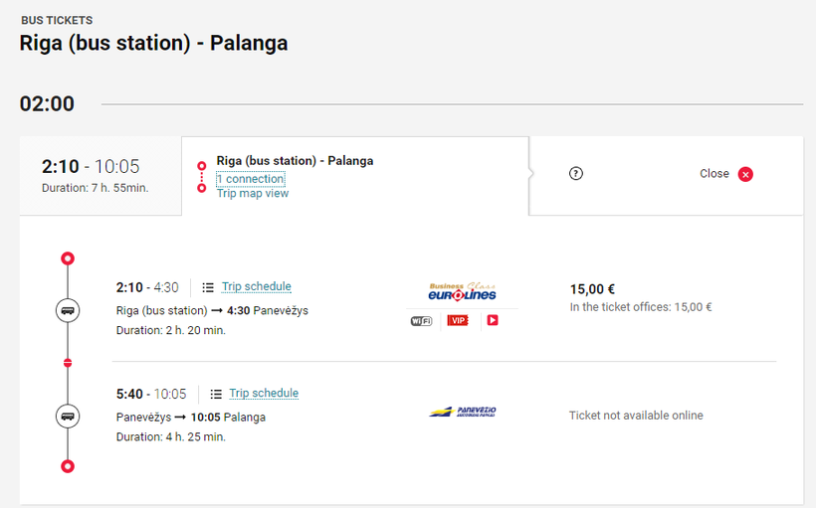
Task: Open Trip map view
Action: [x=253, y=193]
